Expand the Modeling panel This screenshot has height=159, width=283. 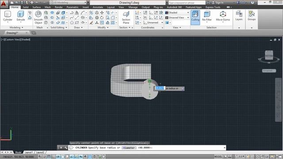click(x=16, y=27)
